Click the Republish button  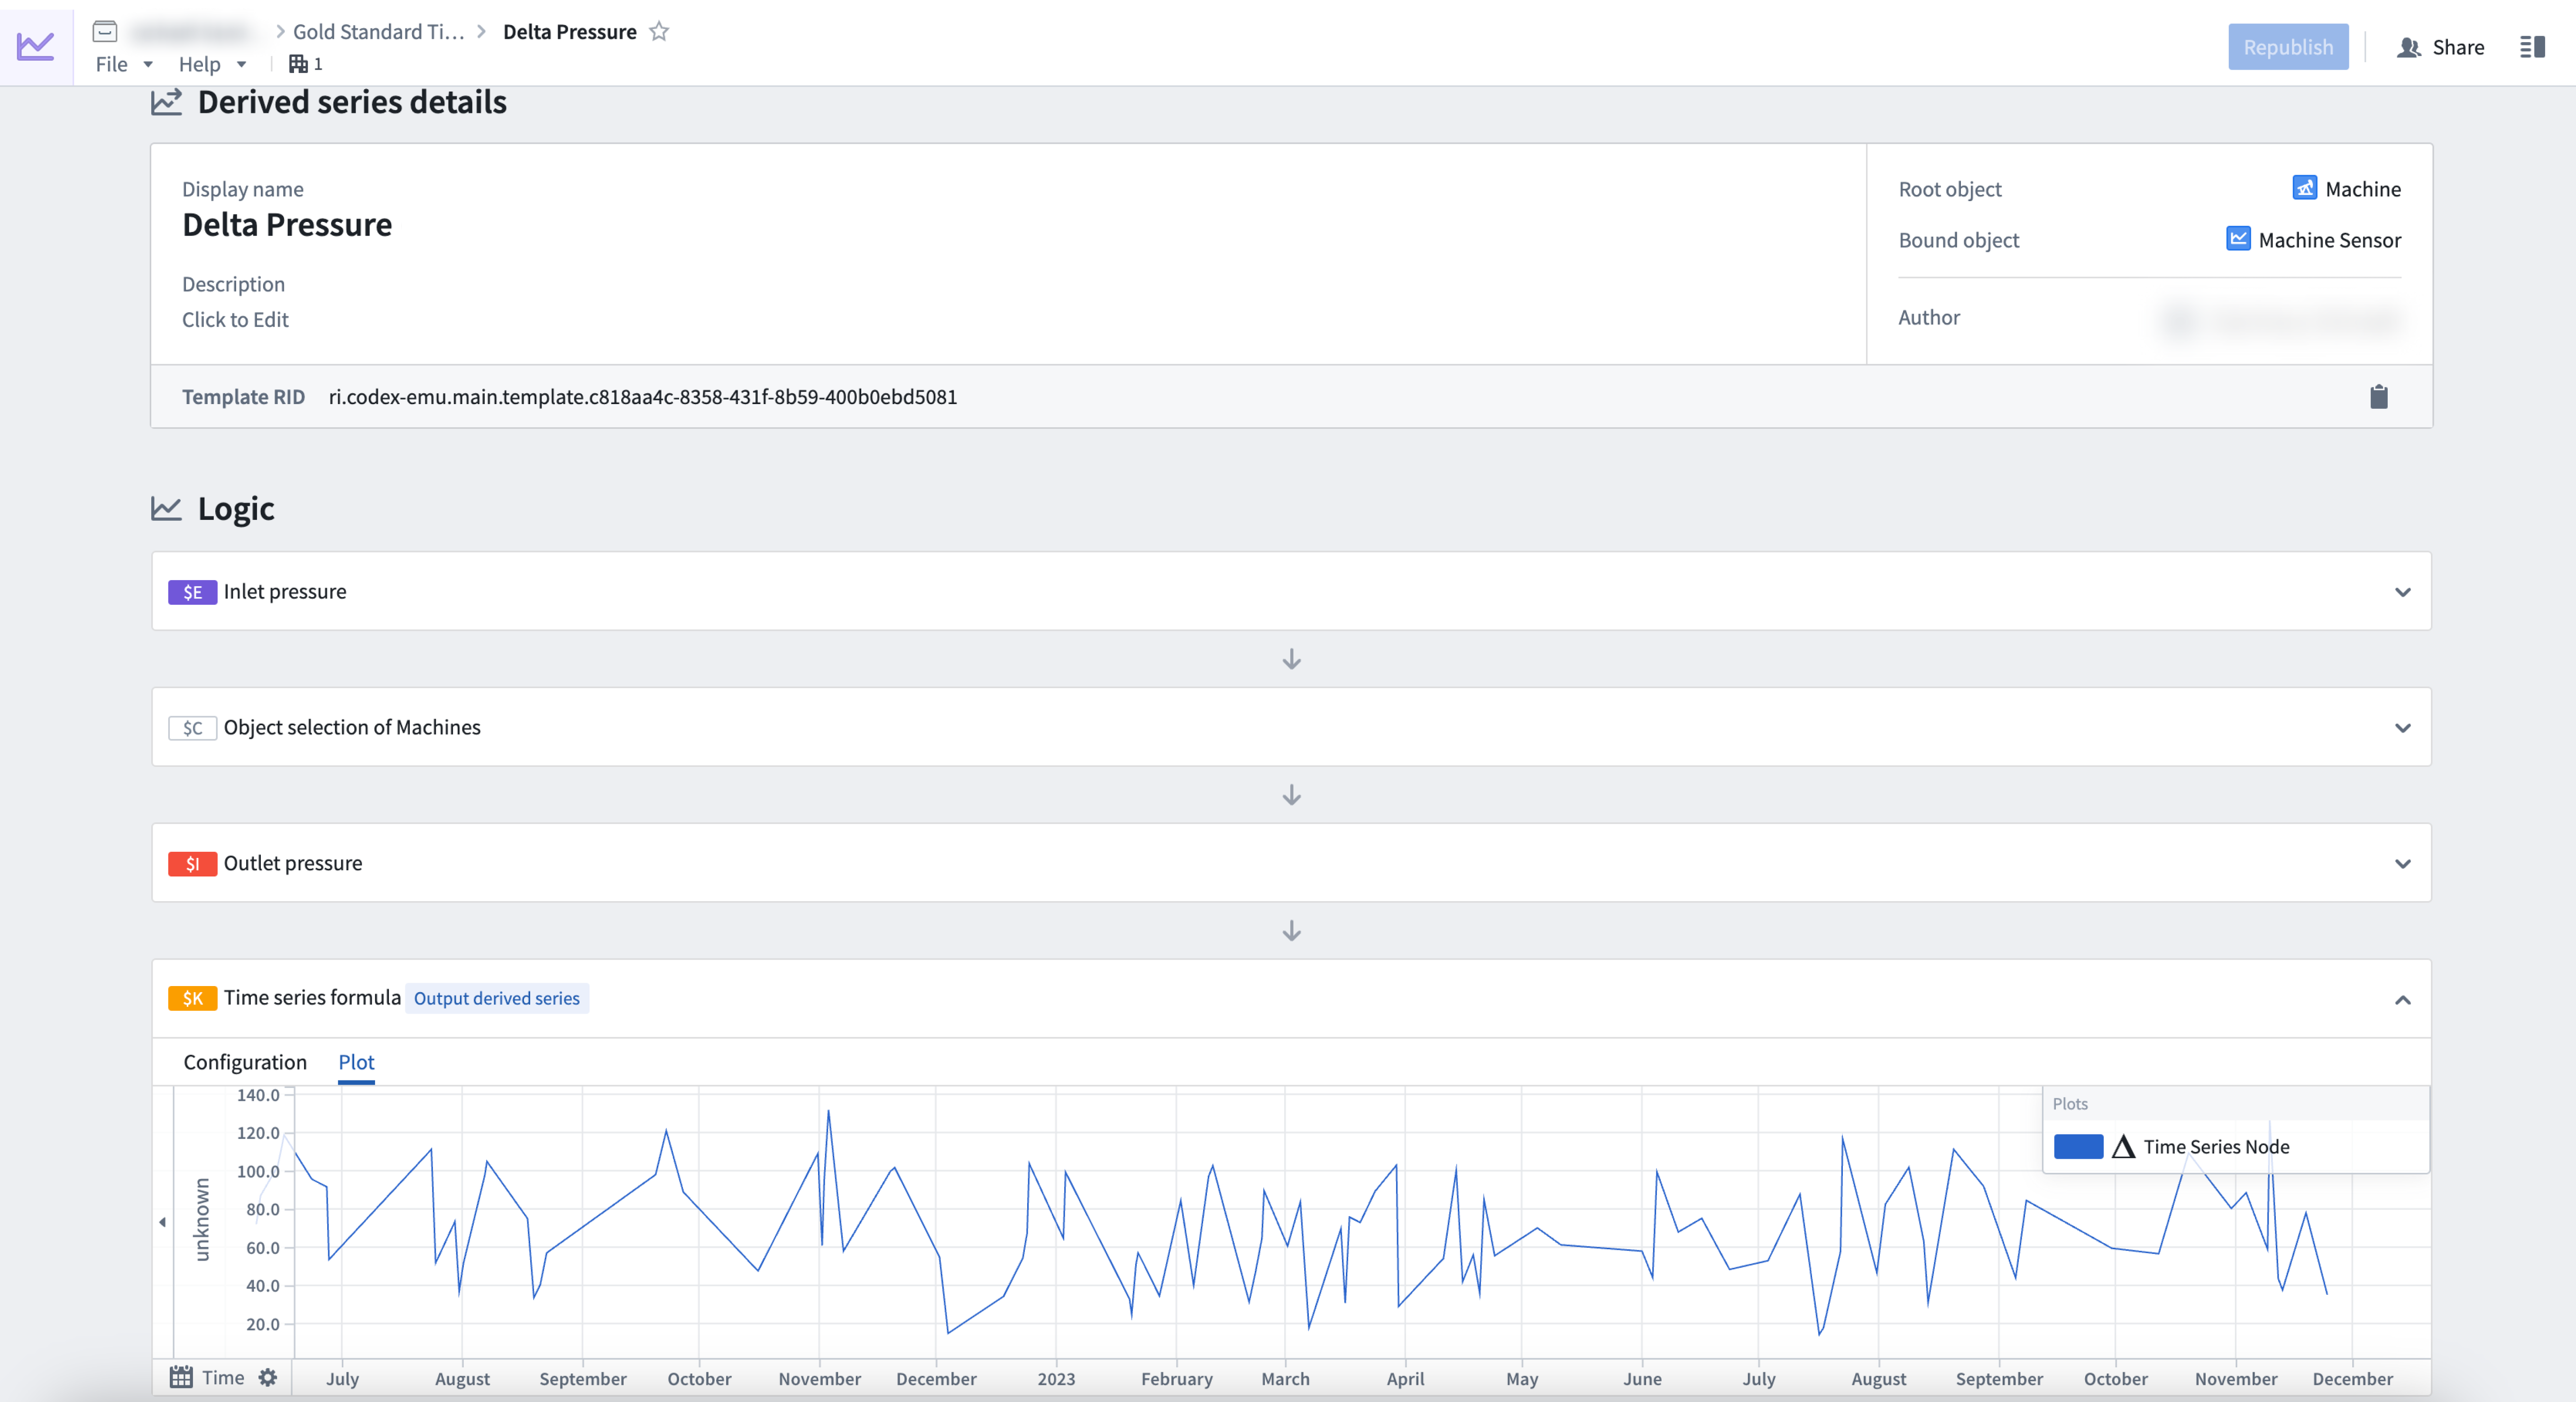2288,47
